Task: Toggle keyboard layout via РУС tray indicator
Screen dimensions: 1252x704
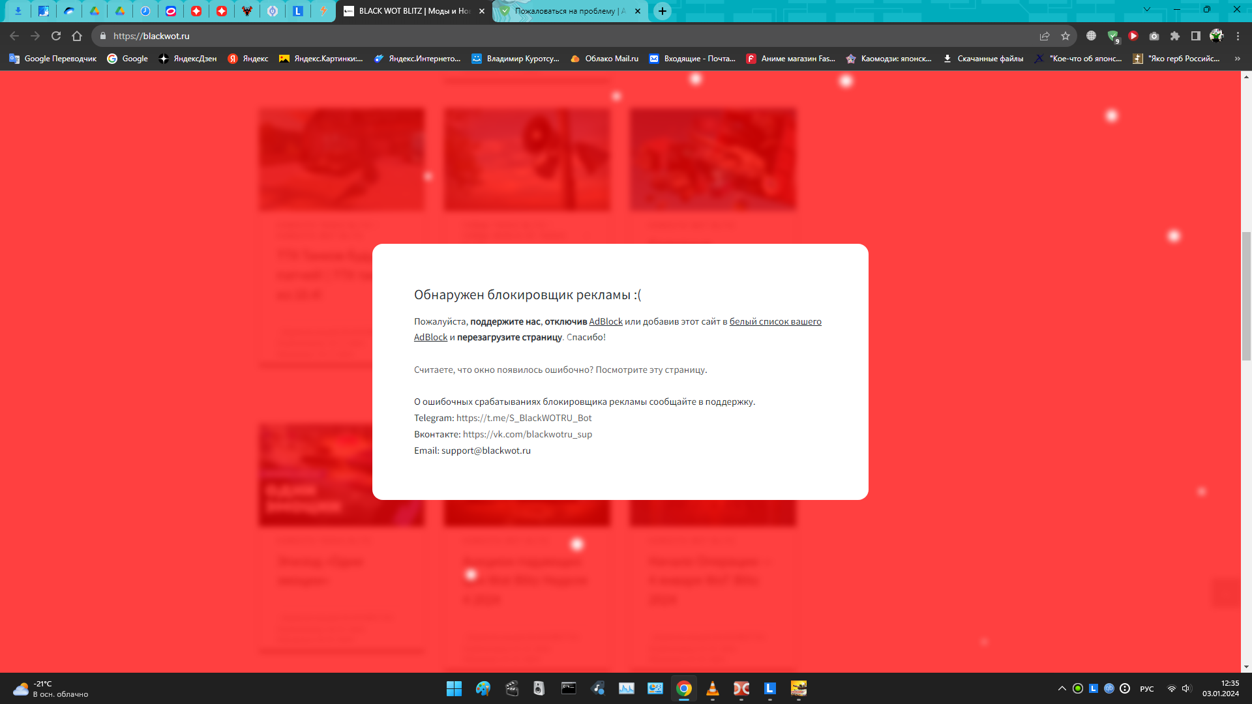Action: (x=1146, y=688)
